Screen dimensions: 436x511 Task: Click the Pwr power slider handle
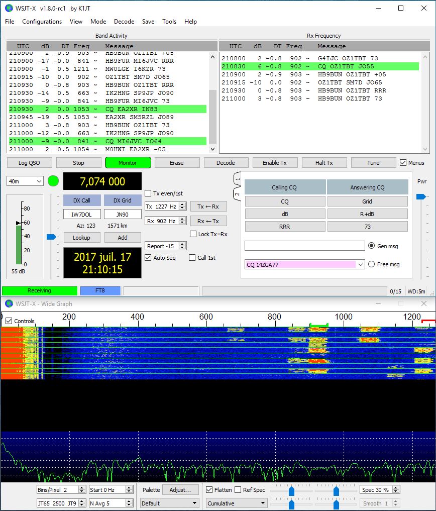point(421,196)
